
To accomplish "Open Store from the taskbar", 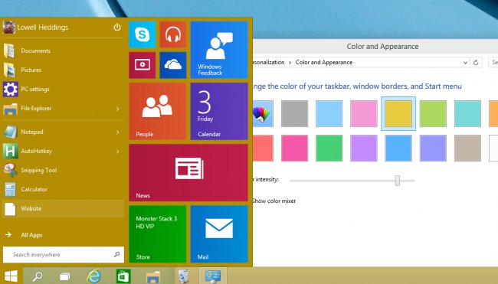I will pos(123,276).
